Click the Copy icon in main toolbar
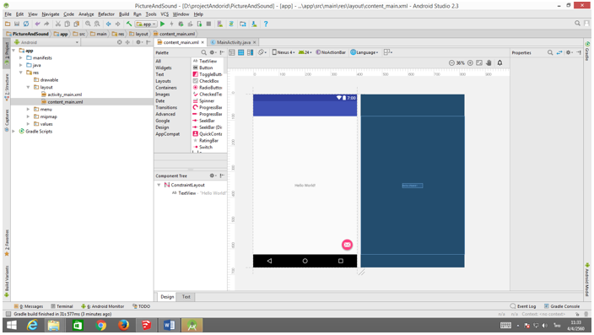This screenshot has width=594, height=335. (x=67, y=24)
